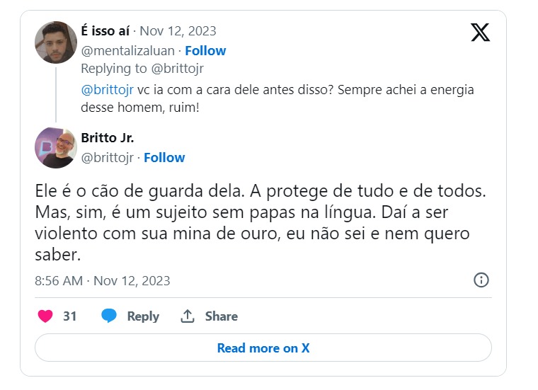
Task: Open the Nov 12, 2023 date beside É isso aí
Action: [178, 31]
